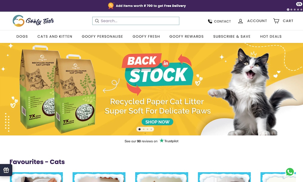
Task: Select the last banner carousel dot
Action: (x=151, y=129)
